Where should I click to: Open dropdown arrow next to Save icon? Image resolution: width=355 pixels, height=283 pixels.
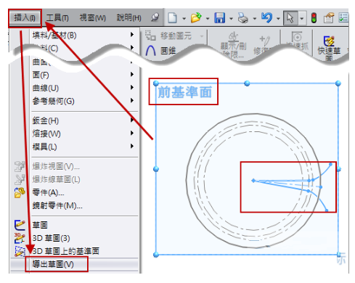(x=231, y=18)
